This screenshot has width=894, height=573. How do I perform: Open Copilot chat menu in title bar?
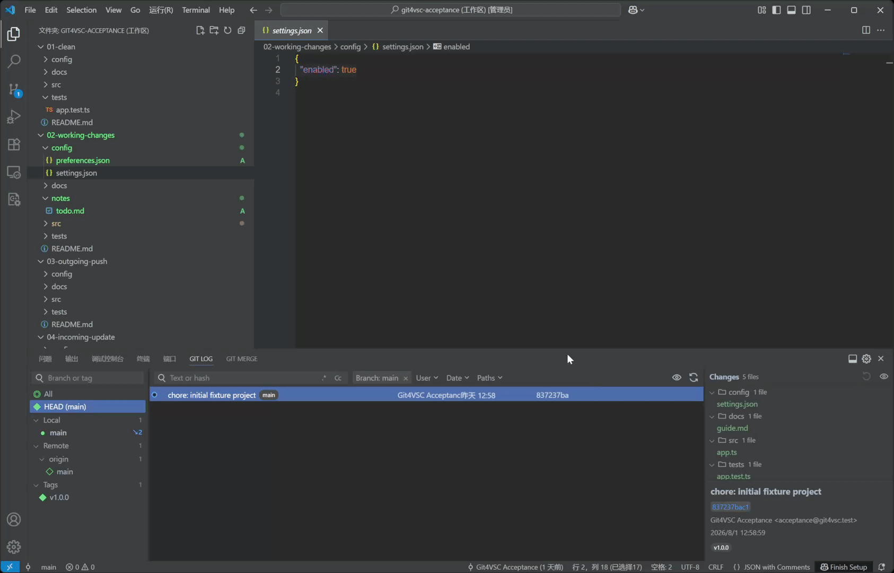(636, 10)
